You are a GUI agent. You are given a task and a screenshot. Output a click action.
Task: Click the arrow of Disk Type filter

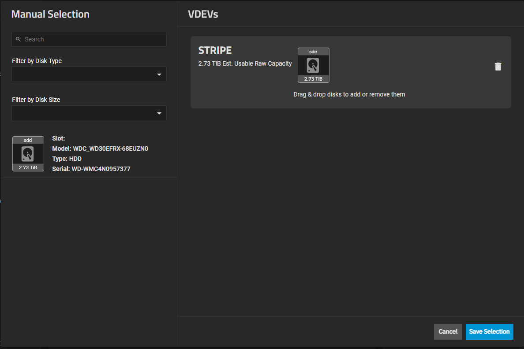tap(159, 75)
